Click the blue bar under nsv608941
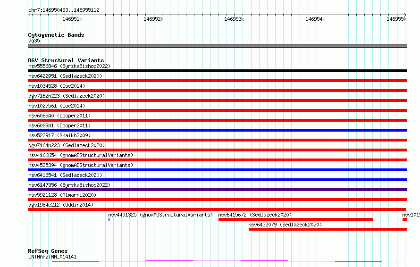The height and width of the screenshot is (267, 420). [217, 130]
